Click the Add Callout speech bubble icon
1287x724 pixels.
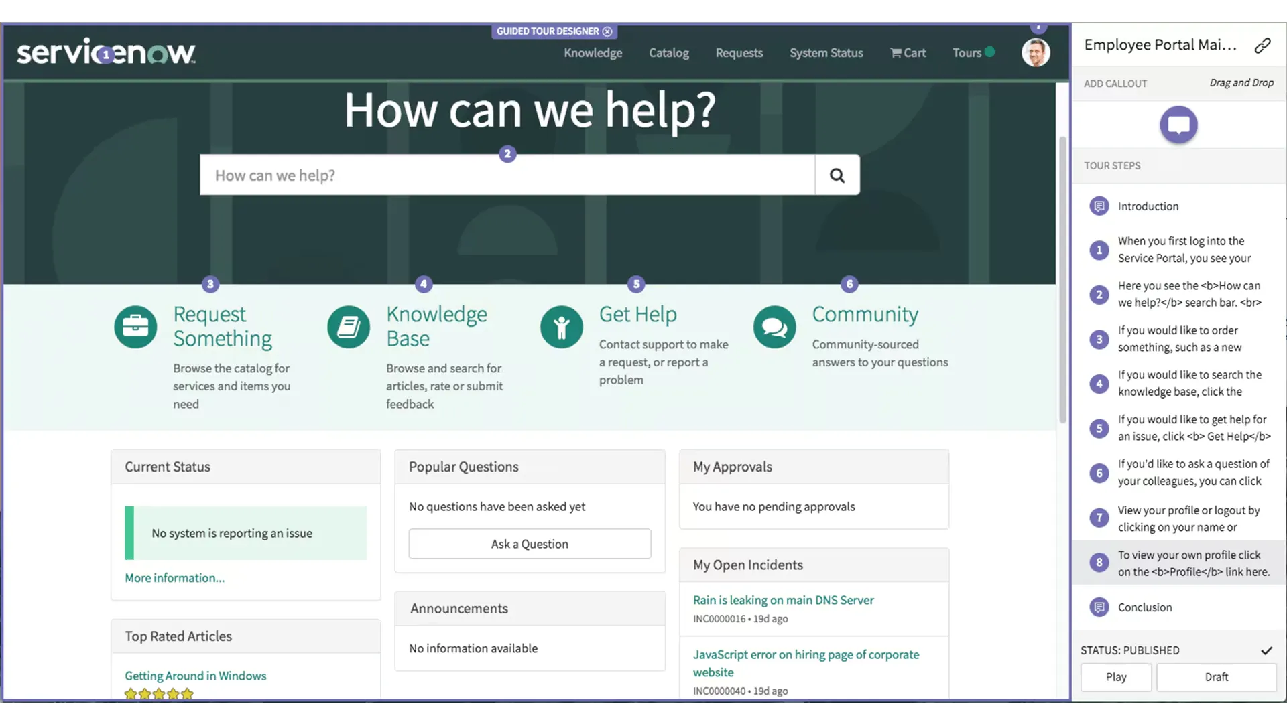coord(1178,125)
